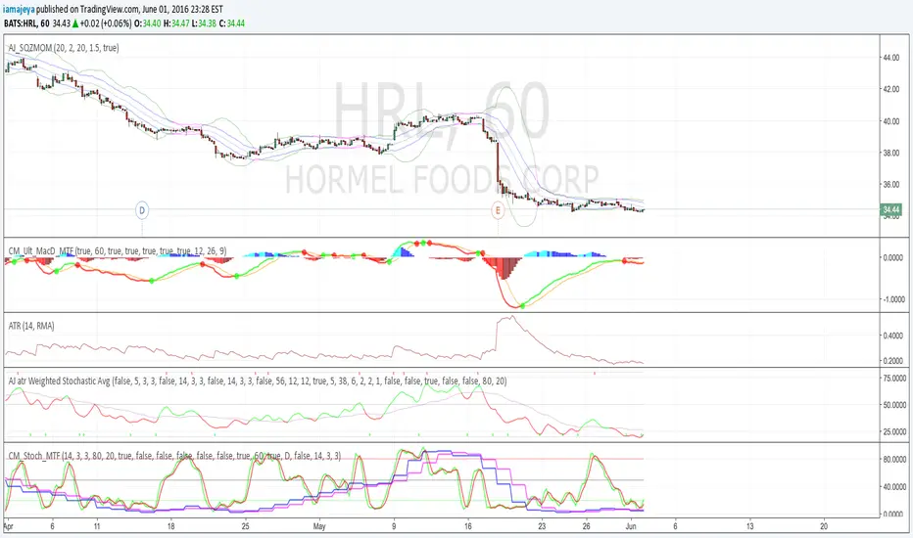
Task: Click the open value 34.40
Action: tap(152, 23)
